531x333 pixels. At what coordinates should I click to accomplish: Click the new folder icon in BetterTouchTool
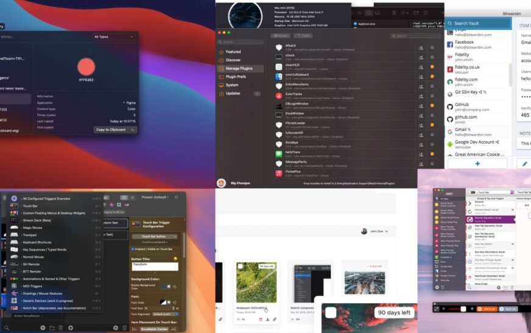click(52, 328)
